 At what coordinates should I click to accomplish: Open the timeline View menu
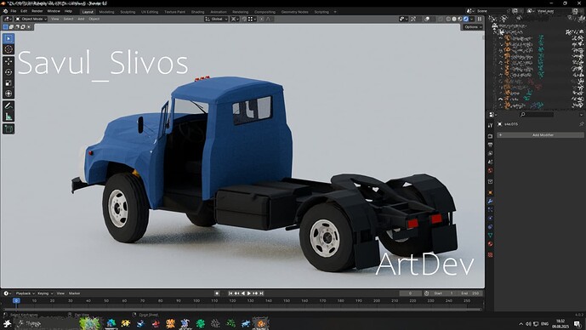(x=60, y=293)
